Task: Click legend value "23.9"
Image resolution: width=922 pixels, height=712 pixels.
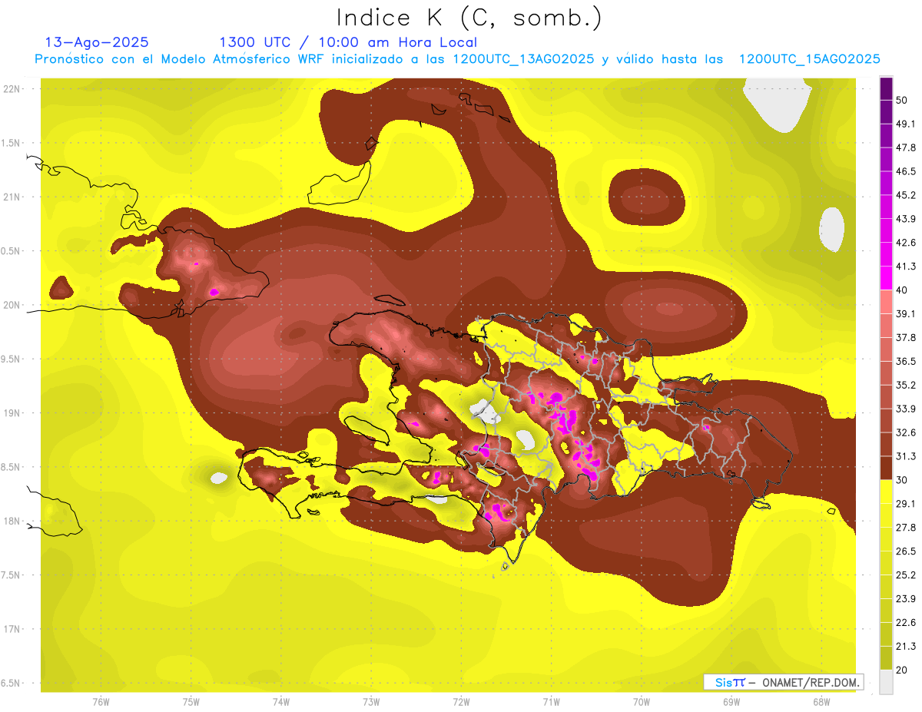Action: pos(905,598)
